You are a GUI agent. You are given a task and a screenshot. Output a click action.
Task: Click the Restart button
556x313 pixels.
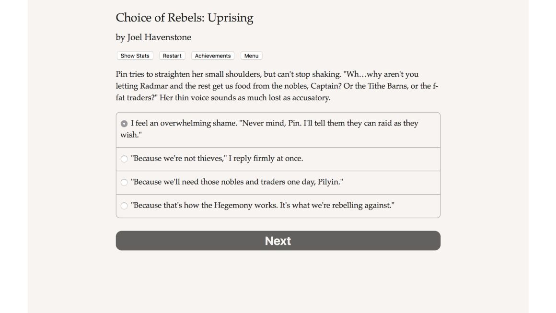(x=172, y=56)
